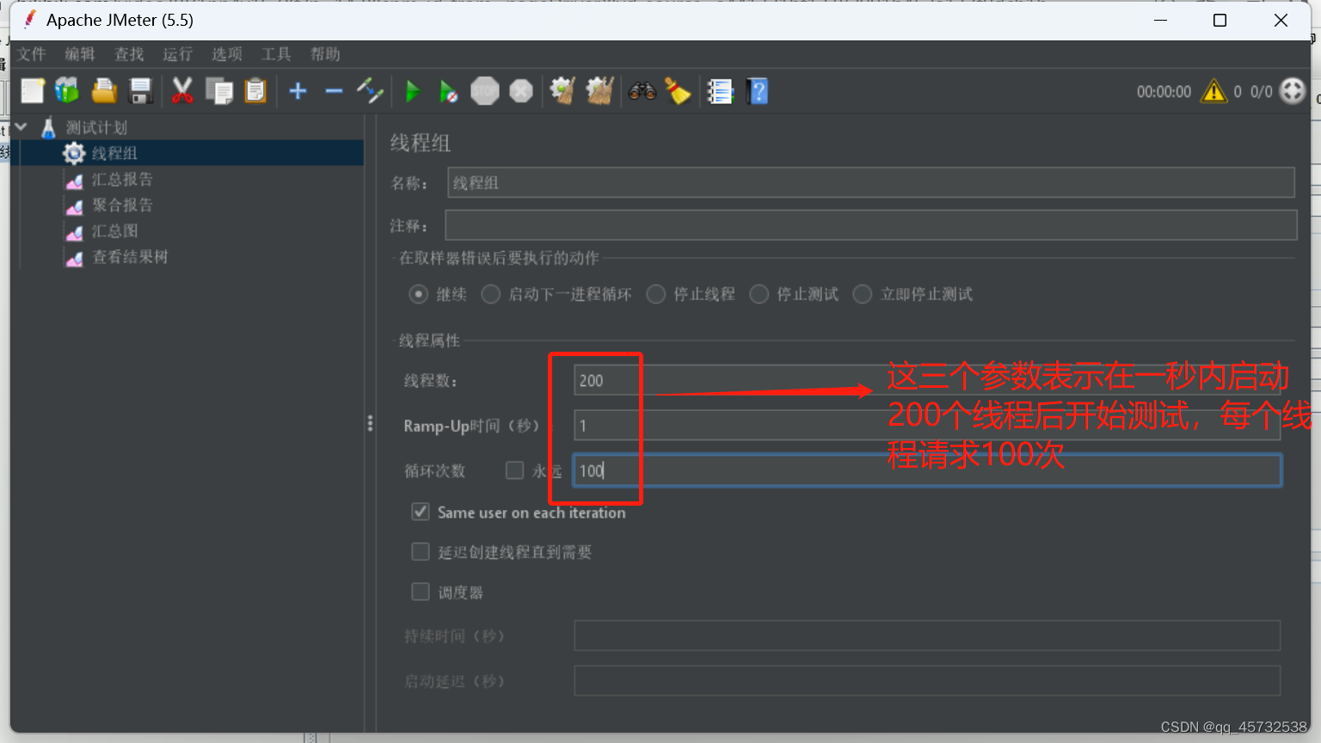Click the Open file folder icon
This screenshot has height=743, width=1321.
pyautogui.click(x=104, y=90)
